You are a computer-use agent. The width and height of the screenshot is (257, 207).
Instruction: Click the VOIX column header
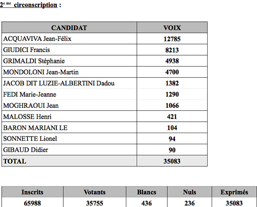point(172,28)
